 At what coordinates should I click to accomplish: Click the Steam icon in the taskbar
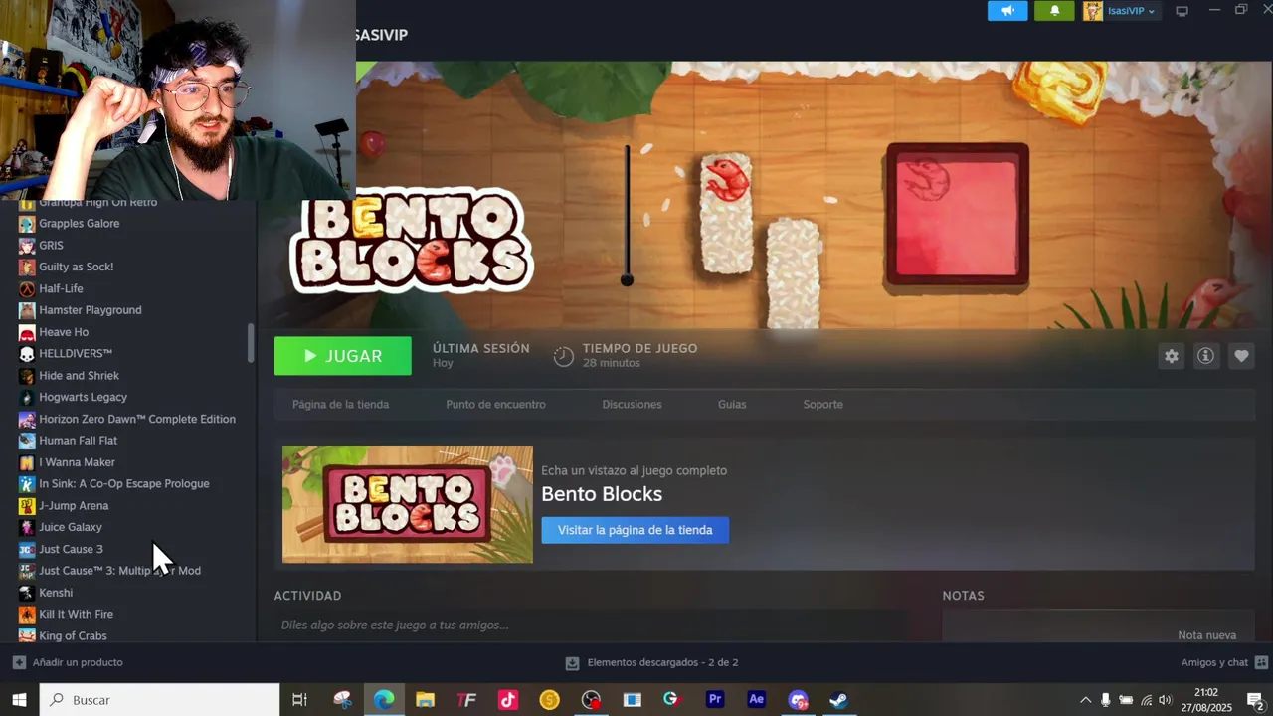coord(838,700)
